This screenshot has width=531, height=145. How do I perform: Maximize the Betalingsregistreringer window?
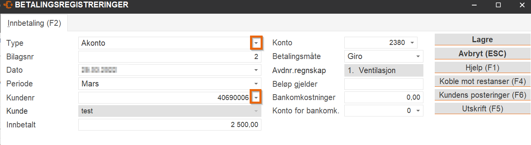coord(498,5)
